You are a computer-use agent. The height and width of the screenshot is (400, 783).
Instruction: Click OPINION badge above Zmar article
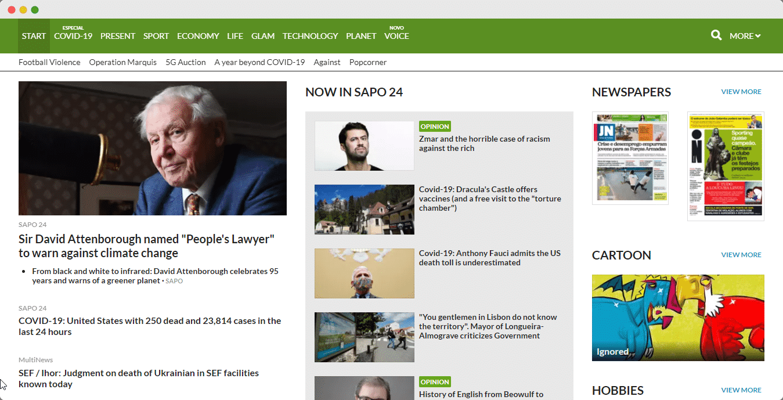click(435, 126)
